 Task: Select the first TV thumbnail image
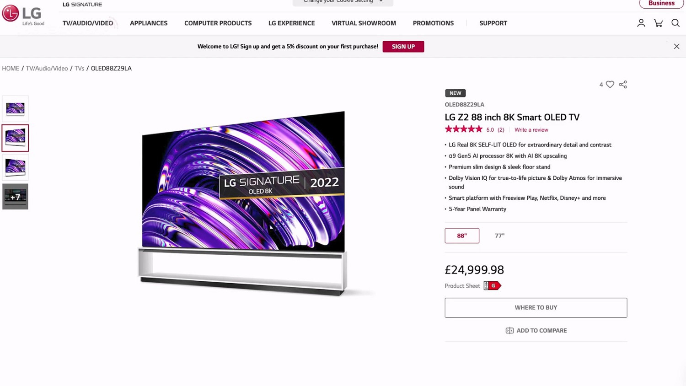click(x=15, y=109)
